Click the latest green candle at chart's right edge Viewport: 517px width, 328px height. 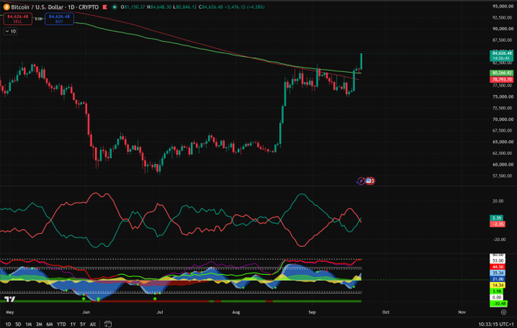[361, 61]
